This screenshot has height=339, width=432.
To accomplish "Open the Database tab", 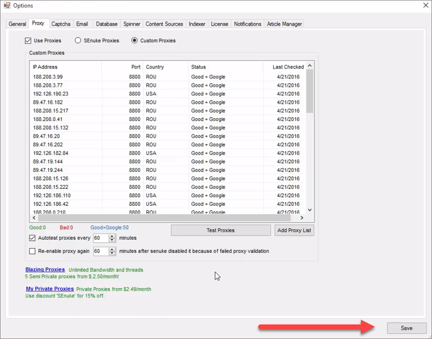I will pos(107,24).
